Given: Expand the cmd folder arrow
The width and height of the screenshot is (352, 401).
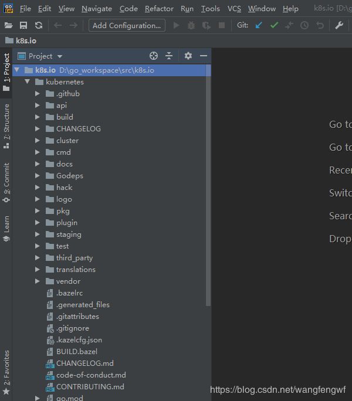Looking at the screenshot, I should coord(38,152).
